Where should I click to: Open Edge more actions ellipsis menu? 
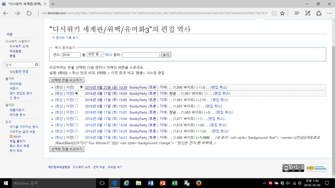pyautogui.click(x=330, y=13)
